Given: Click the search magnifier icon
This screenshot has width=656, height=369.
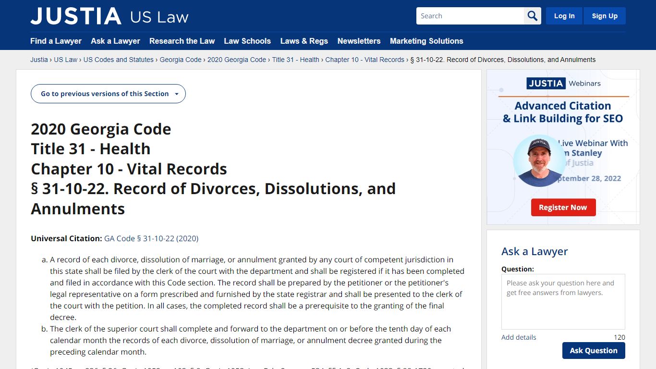Looking at the screenshot, I should click(x=533, y=16).
